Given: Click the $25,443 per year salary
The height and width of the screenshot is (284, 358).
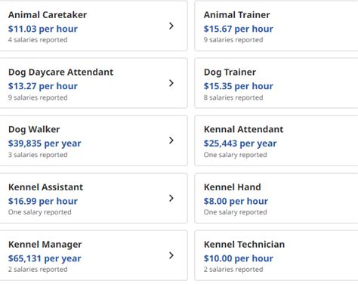Looking at the screenshot, I should coord(240,144).
